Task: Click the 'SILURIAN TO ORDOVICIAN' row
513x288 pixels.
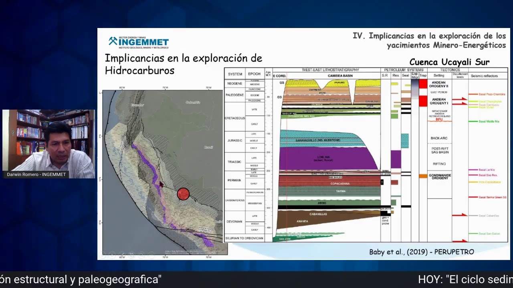Action: click(x=244, y=238)
